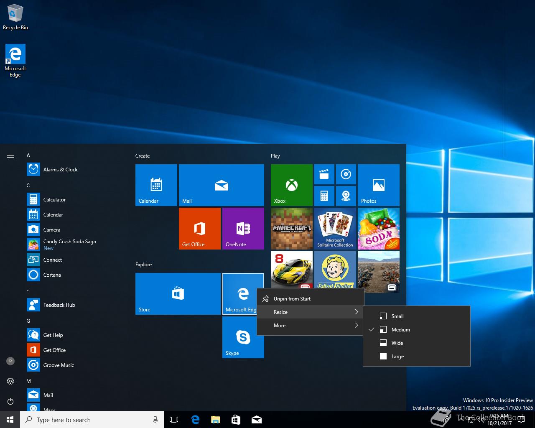
Task: Click the microphone icon in search box
Action: pyautogui.click(x=155, y=420)
